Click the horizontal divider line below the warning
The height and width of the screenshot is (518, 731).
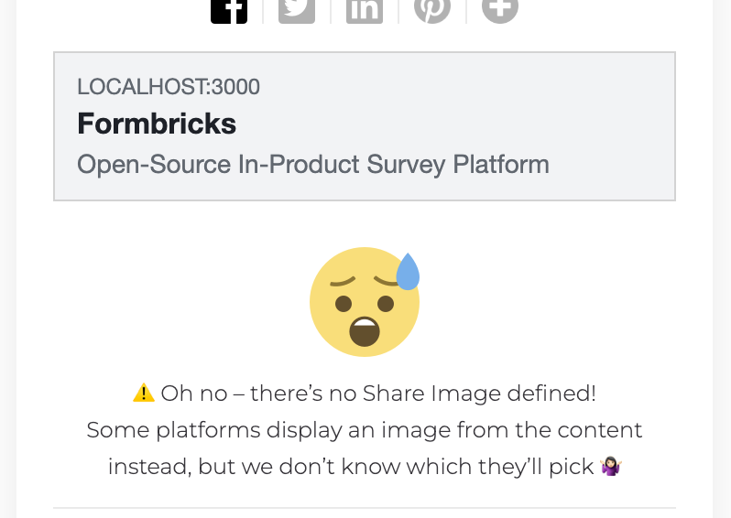[365, 507]
